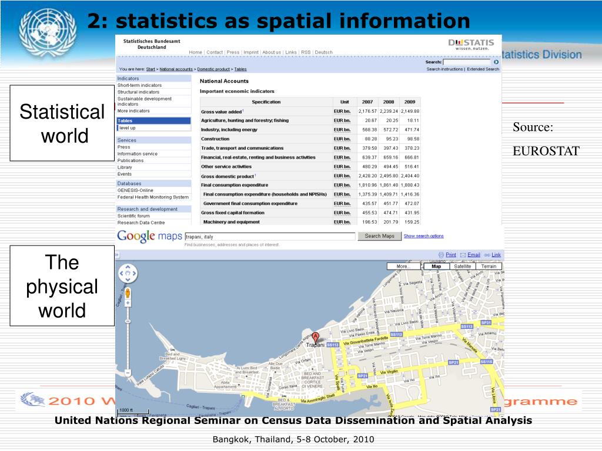
Task: Switch map view to Satellite
Action: [462, 266]
